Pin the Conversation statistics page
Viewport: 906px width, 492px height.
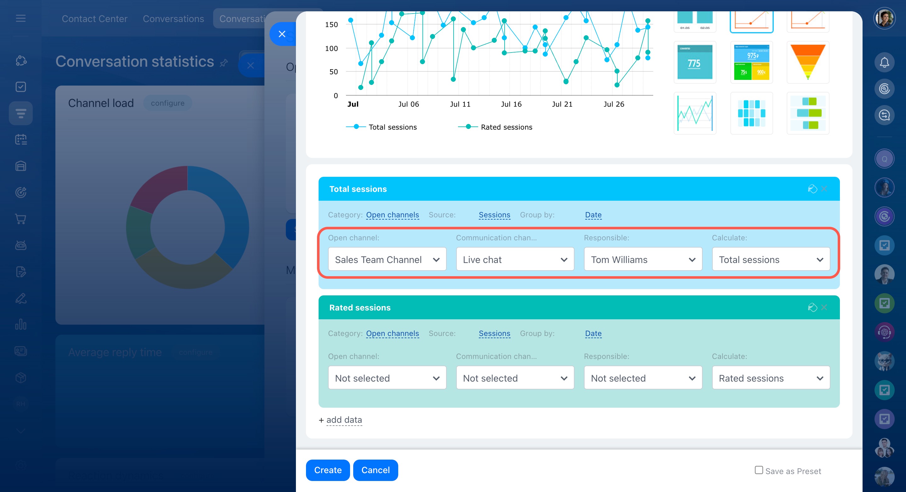224,63
